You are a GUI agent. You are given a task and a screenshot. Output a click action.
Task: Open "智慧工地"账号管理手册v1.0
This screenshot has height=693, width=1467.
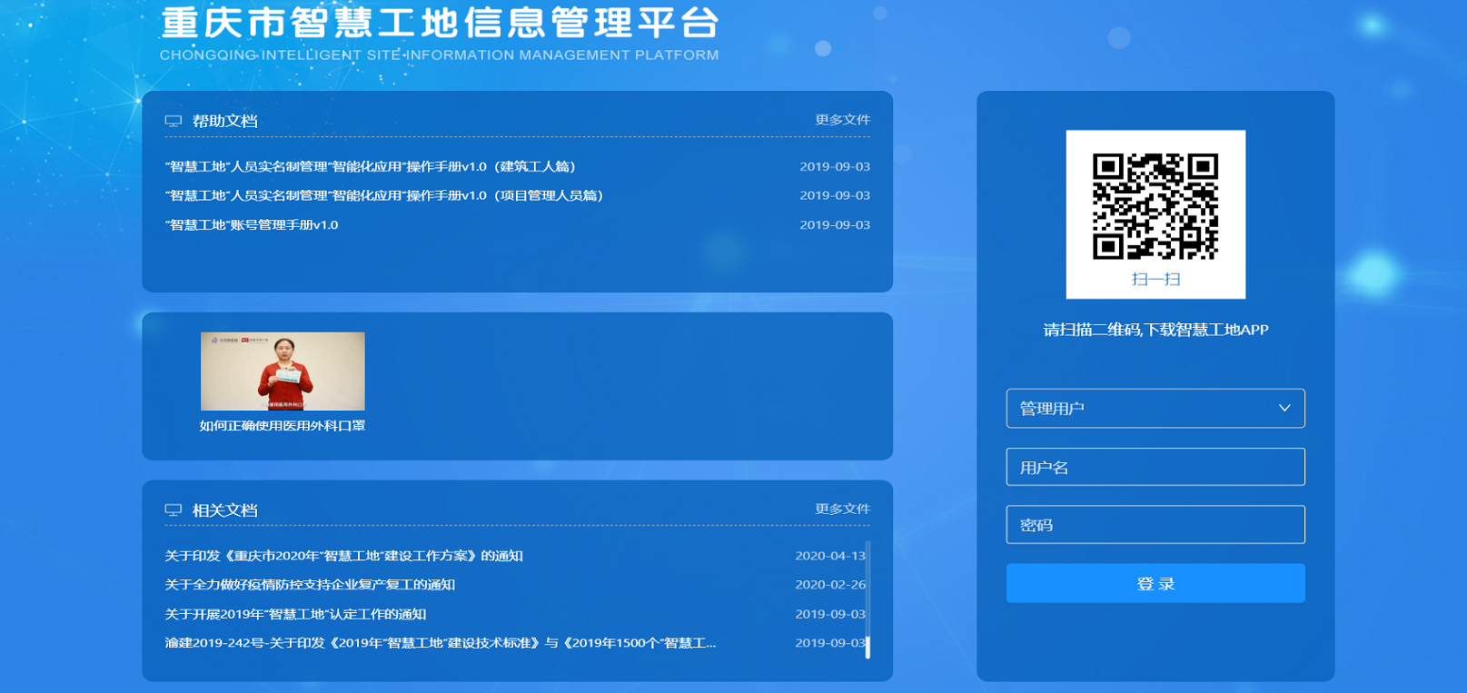(x=252, y=224)
